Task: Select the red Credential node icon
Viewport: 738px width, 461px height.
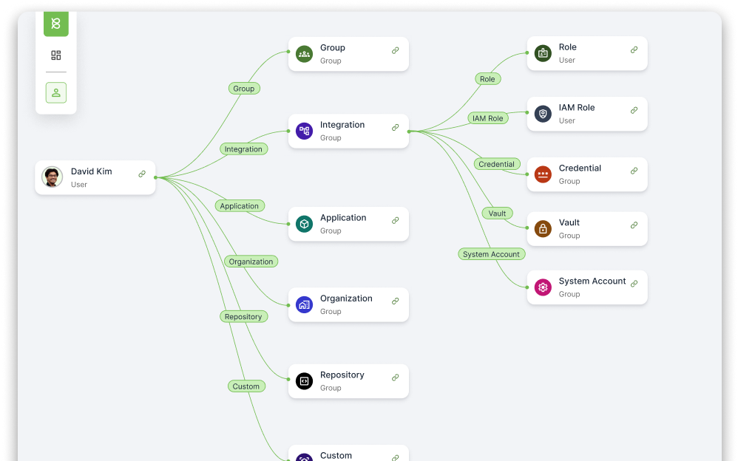Action: pos(543,174)
